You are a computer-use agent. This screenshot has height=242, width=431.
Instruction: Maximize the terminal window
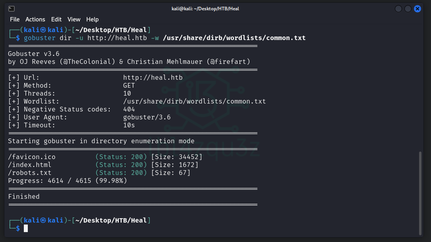point(408,9)
